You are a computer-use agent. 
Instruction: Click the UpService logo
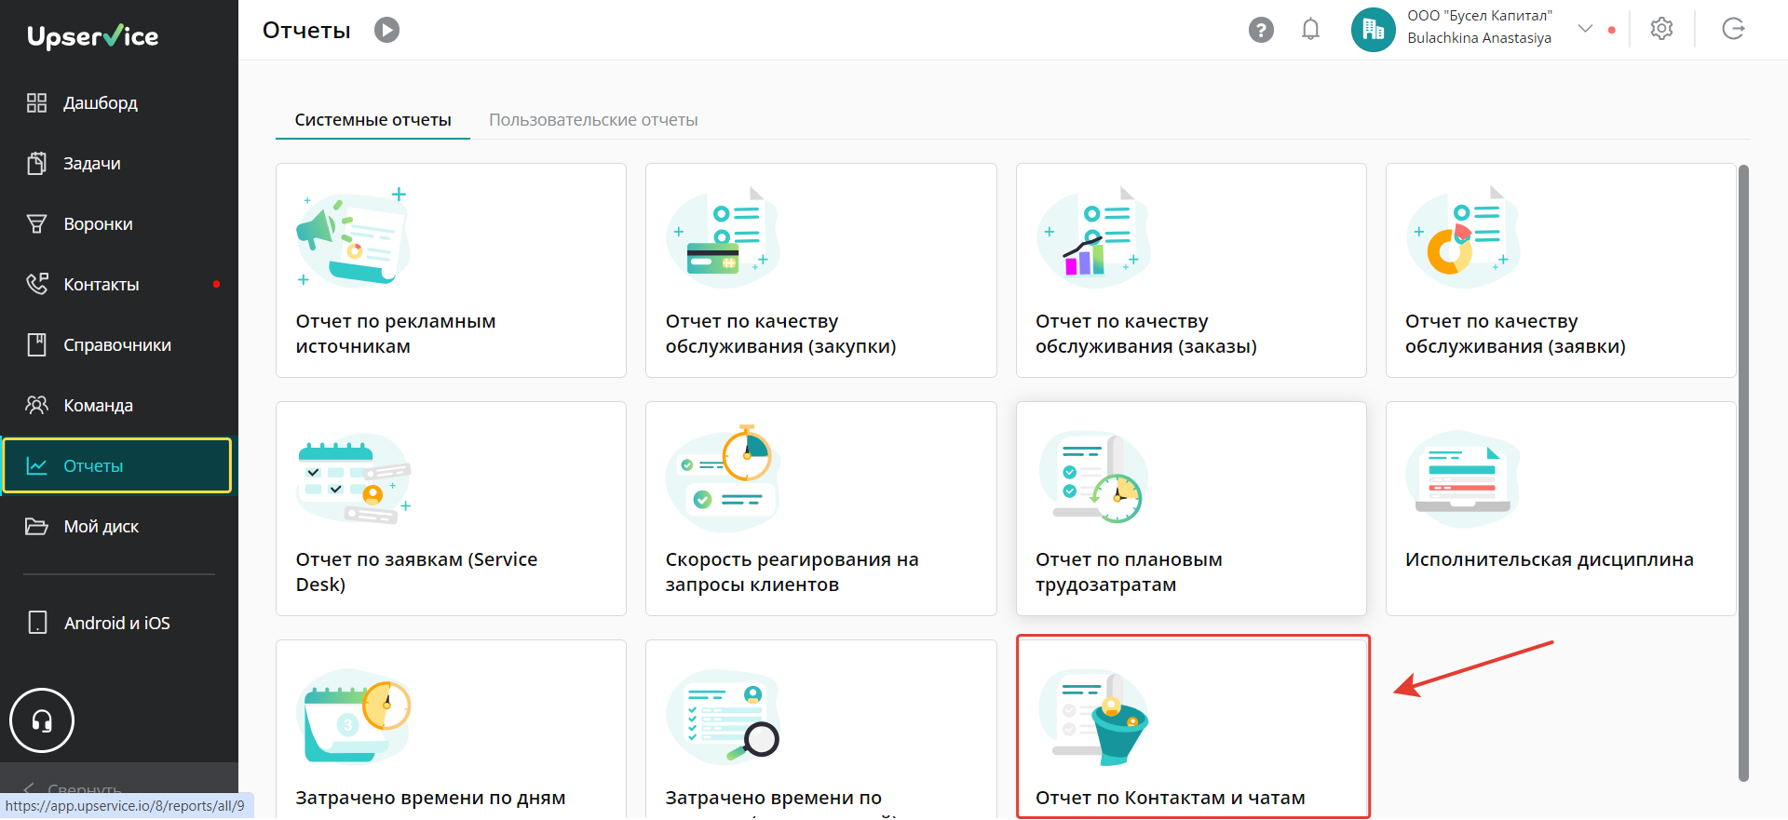click(93, 36)
